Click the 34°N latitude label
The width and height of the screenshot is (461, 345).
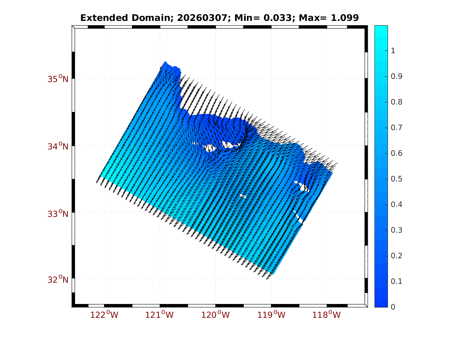pos(58,146)
